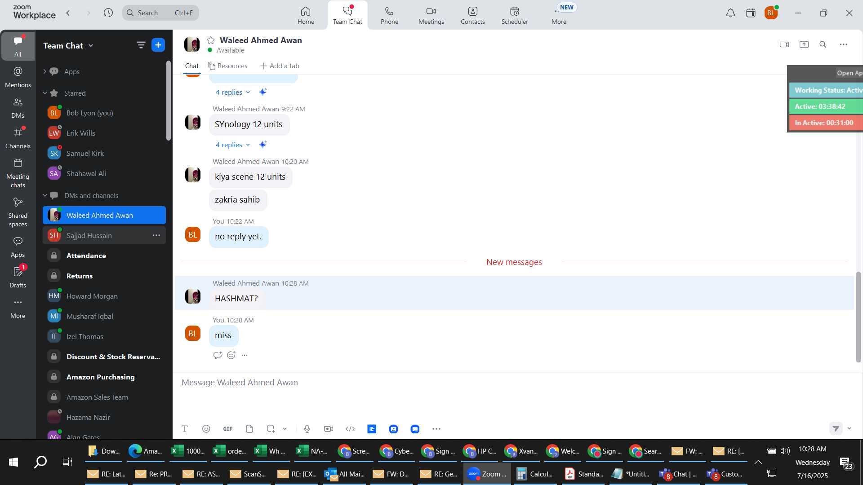This screenshot has height=485, width=863.
Task: Open more options for Sajjad Hussain
Action: coord(156,235)
